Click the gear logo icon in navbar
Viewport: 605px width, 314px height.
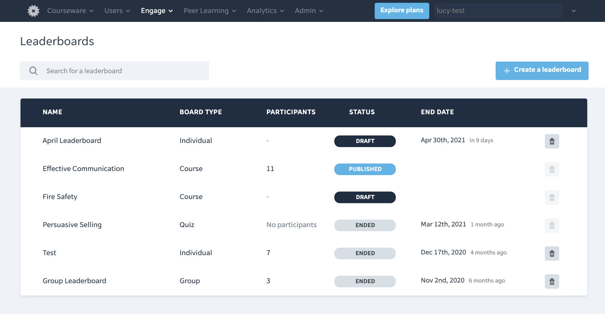pos(33,11)
